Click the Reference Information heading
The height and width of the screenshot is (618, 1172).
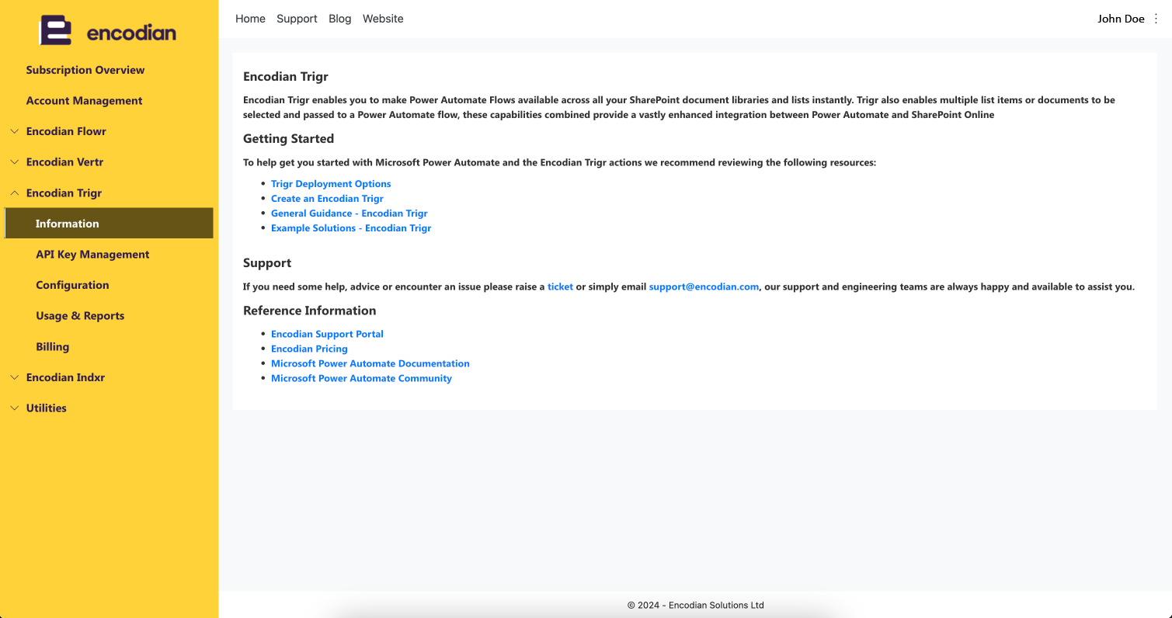[309, 311]
